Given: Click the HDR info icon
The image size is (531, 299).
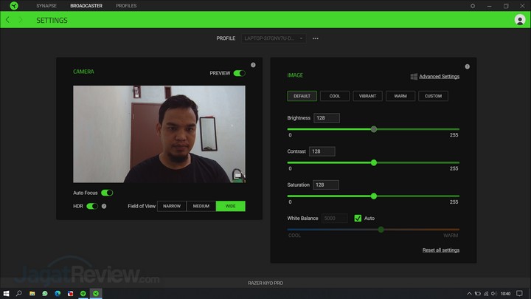Looking at the screenshot, I should pyautogui.click(x=104, y=206).
